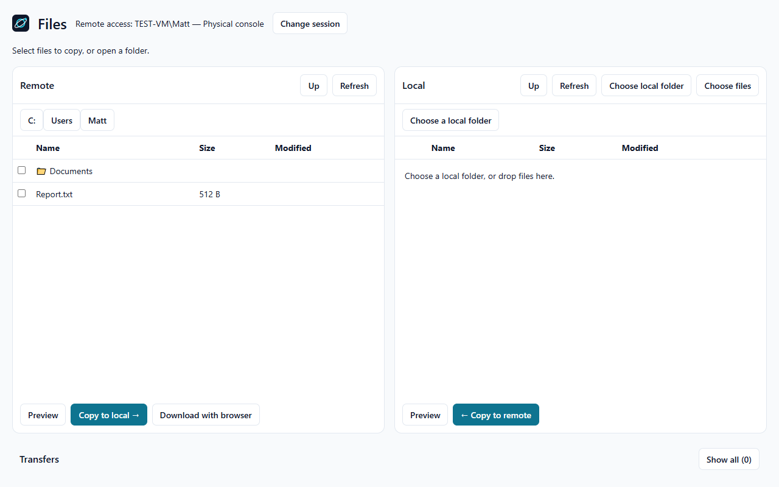Screen dimensions: 779x487
Task: Open the Documents folder name
Action: [71, 171]
